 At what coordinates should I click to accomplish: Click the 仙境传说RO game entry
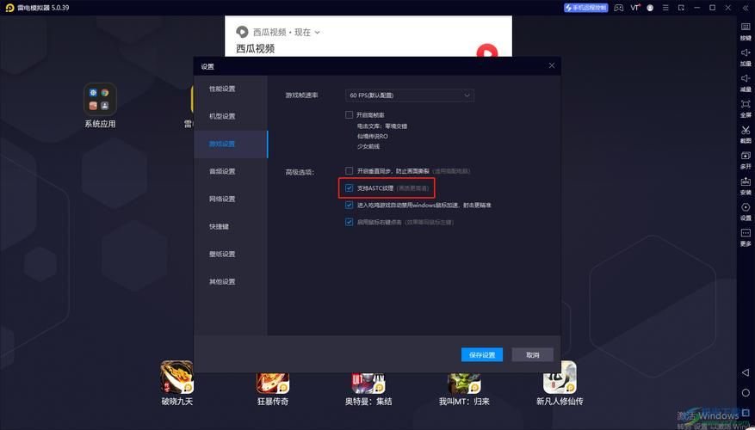(x=372, y=136)
